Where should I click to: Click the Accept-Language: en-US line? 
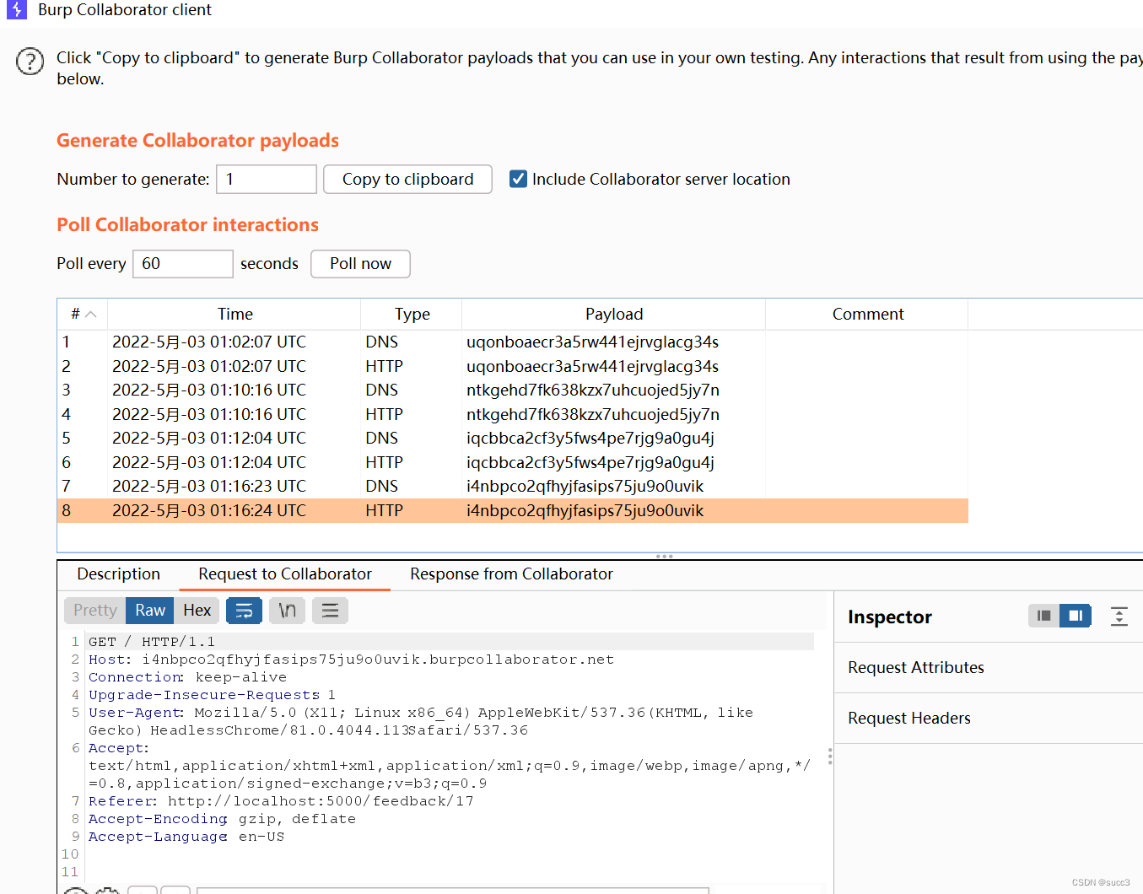186,837
